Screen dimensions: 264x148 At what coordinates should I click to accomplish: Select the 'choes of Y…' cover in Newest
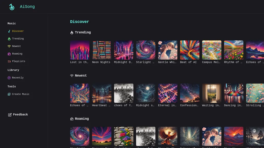point(124,93)
